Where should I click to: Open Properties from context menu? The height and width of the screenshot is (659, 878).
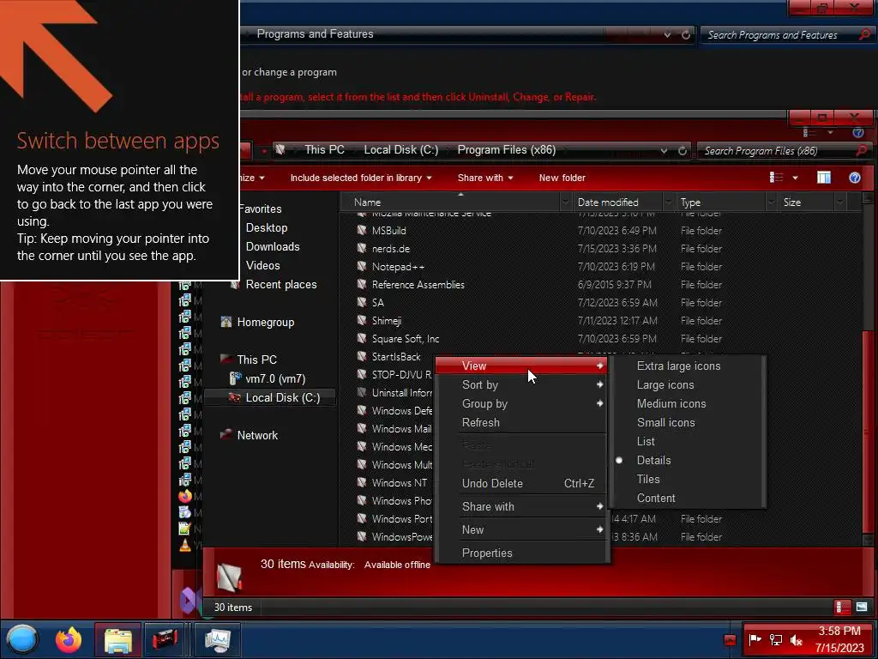[x=522, y=553]
